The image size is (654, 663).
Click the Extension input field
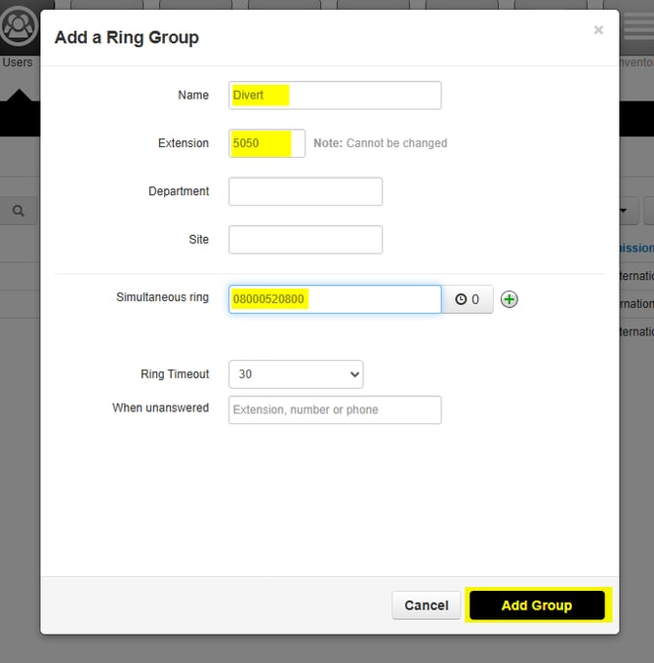point(266,143)
